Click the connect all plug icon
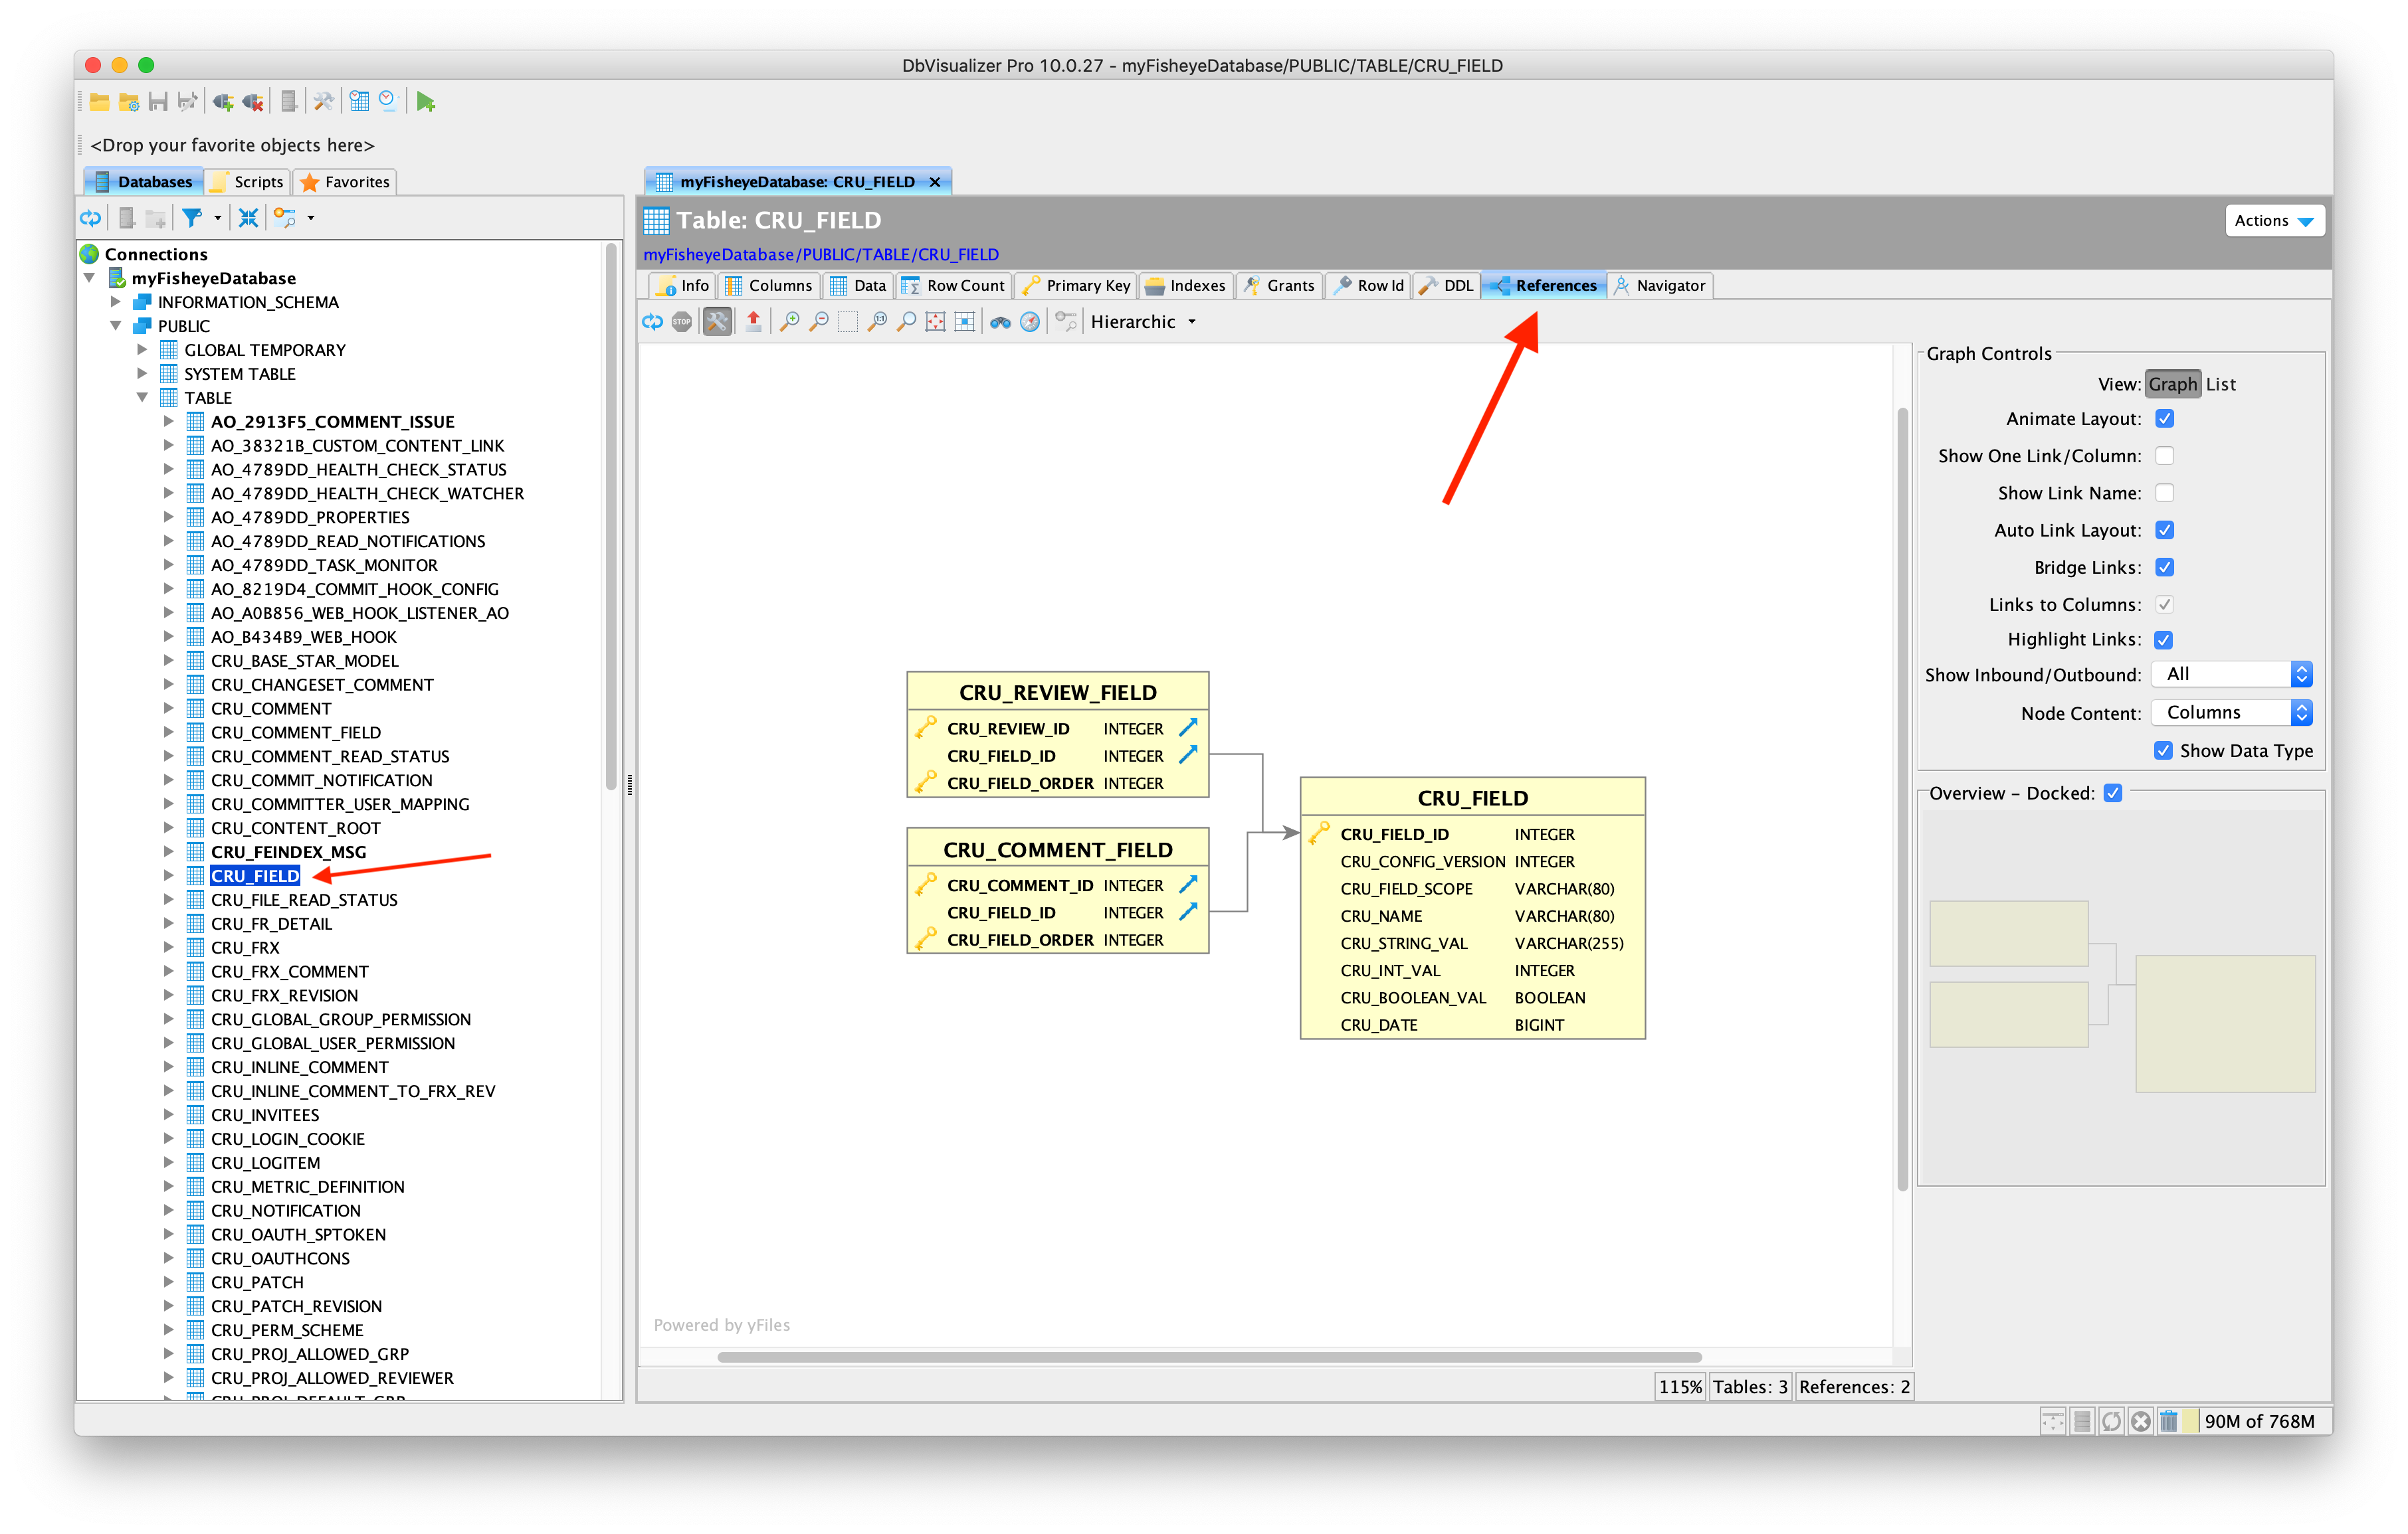Image resolution: width=2408 pixels, height=1534 pixels. 223,102
